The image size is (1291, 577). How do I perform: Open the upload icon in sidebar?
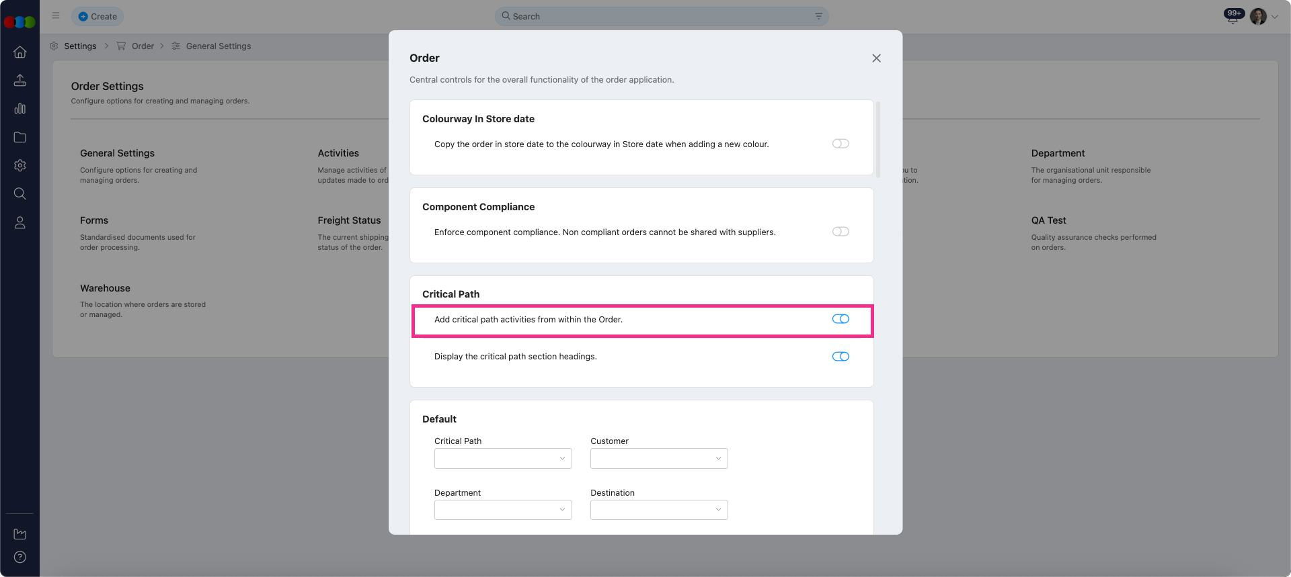coord(20,81)
